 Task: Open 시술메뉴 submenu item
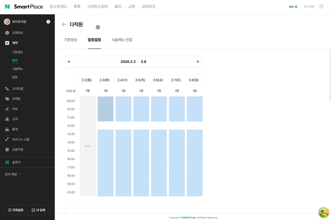coord(17,69)
